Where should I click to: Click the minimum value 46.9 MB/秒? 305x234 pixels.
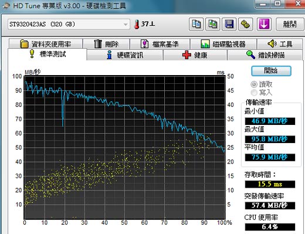(270, 121)
